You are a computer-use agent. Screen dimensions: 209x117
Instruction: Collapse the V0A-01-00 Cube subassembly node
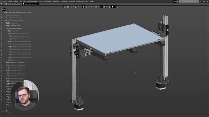click(7, 26)
